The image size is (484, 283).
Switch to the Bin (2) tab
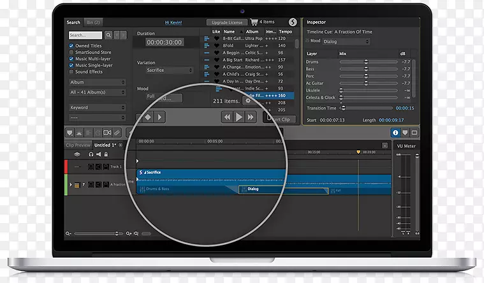94,22
